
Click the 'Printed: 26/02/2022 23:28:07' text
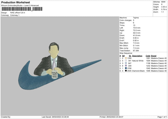point(111,117)
